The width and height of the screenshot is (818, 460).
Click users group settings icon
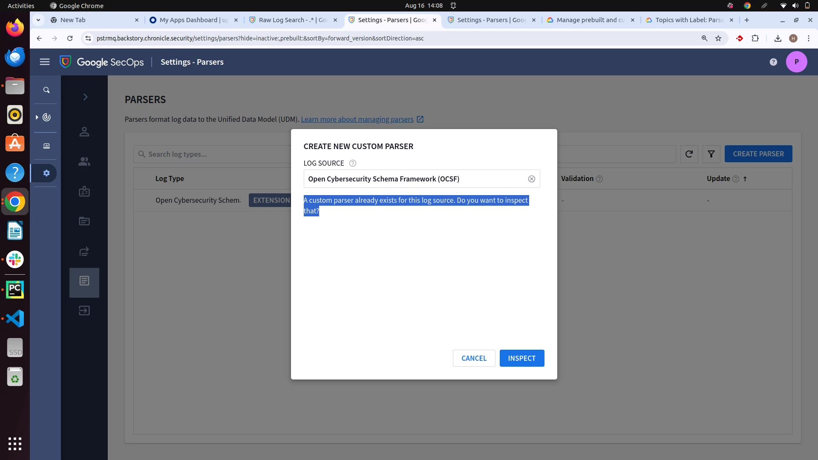(x=84, y=161)
